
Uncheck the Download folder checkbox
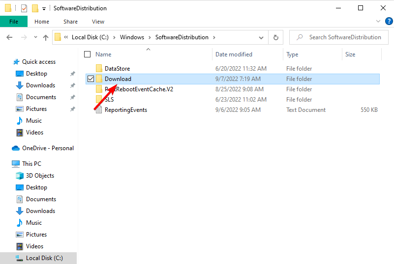[x=91, y=79]
